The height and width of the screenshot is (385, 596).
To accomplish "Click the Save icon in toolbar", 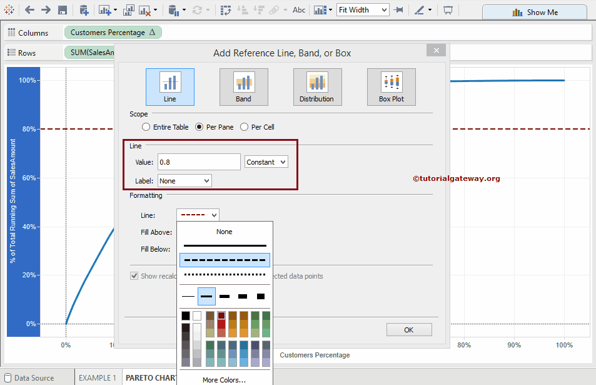I will pos(63,10).
